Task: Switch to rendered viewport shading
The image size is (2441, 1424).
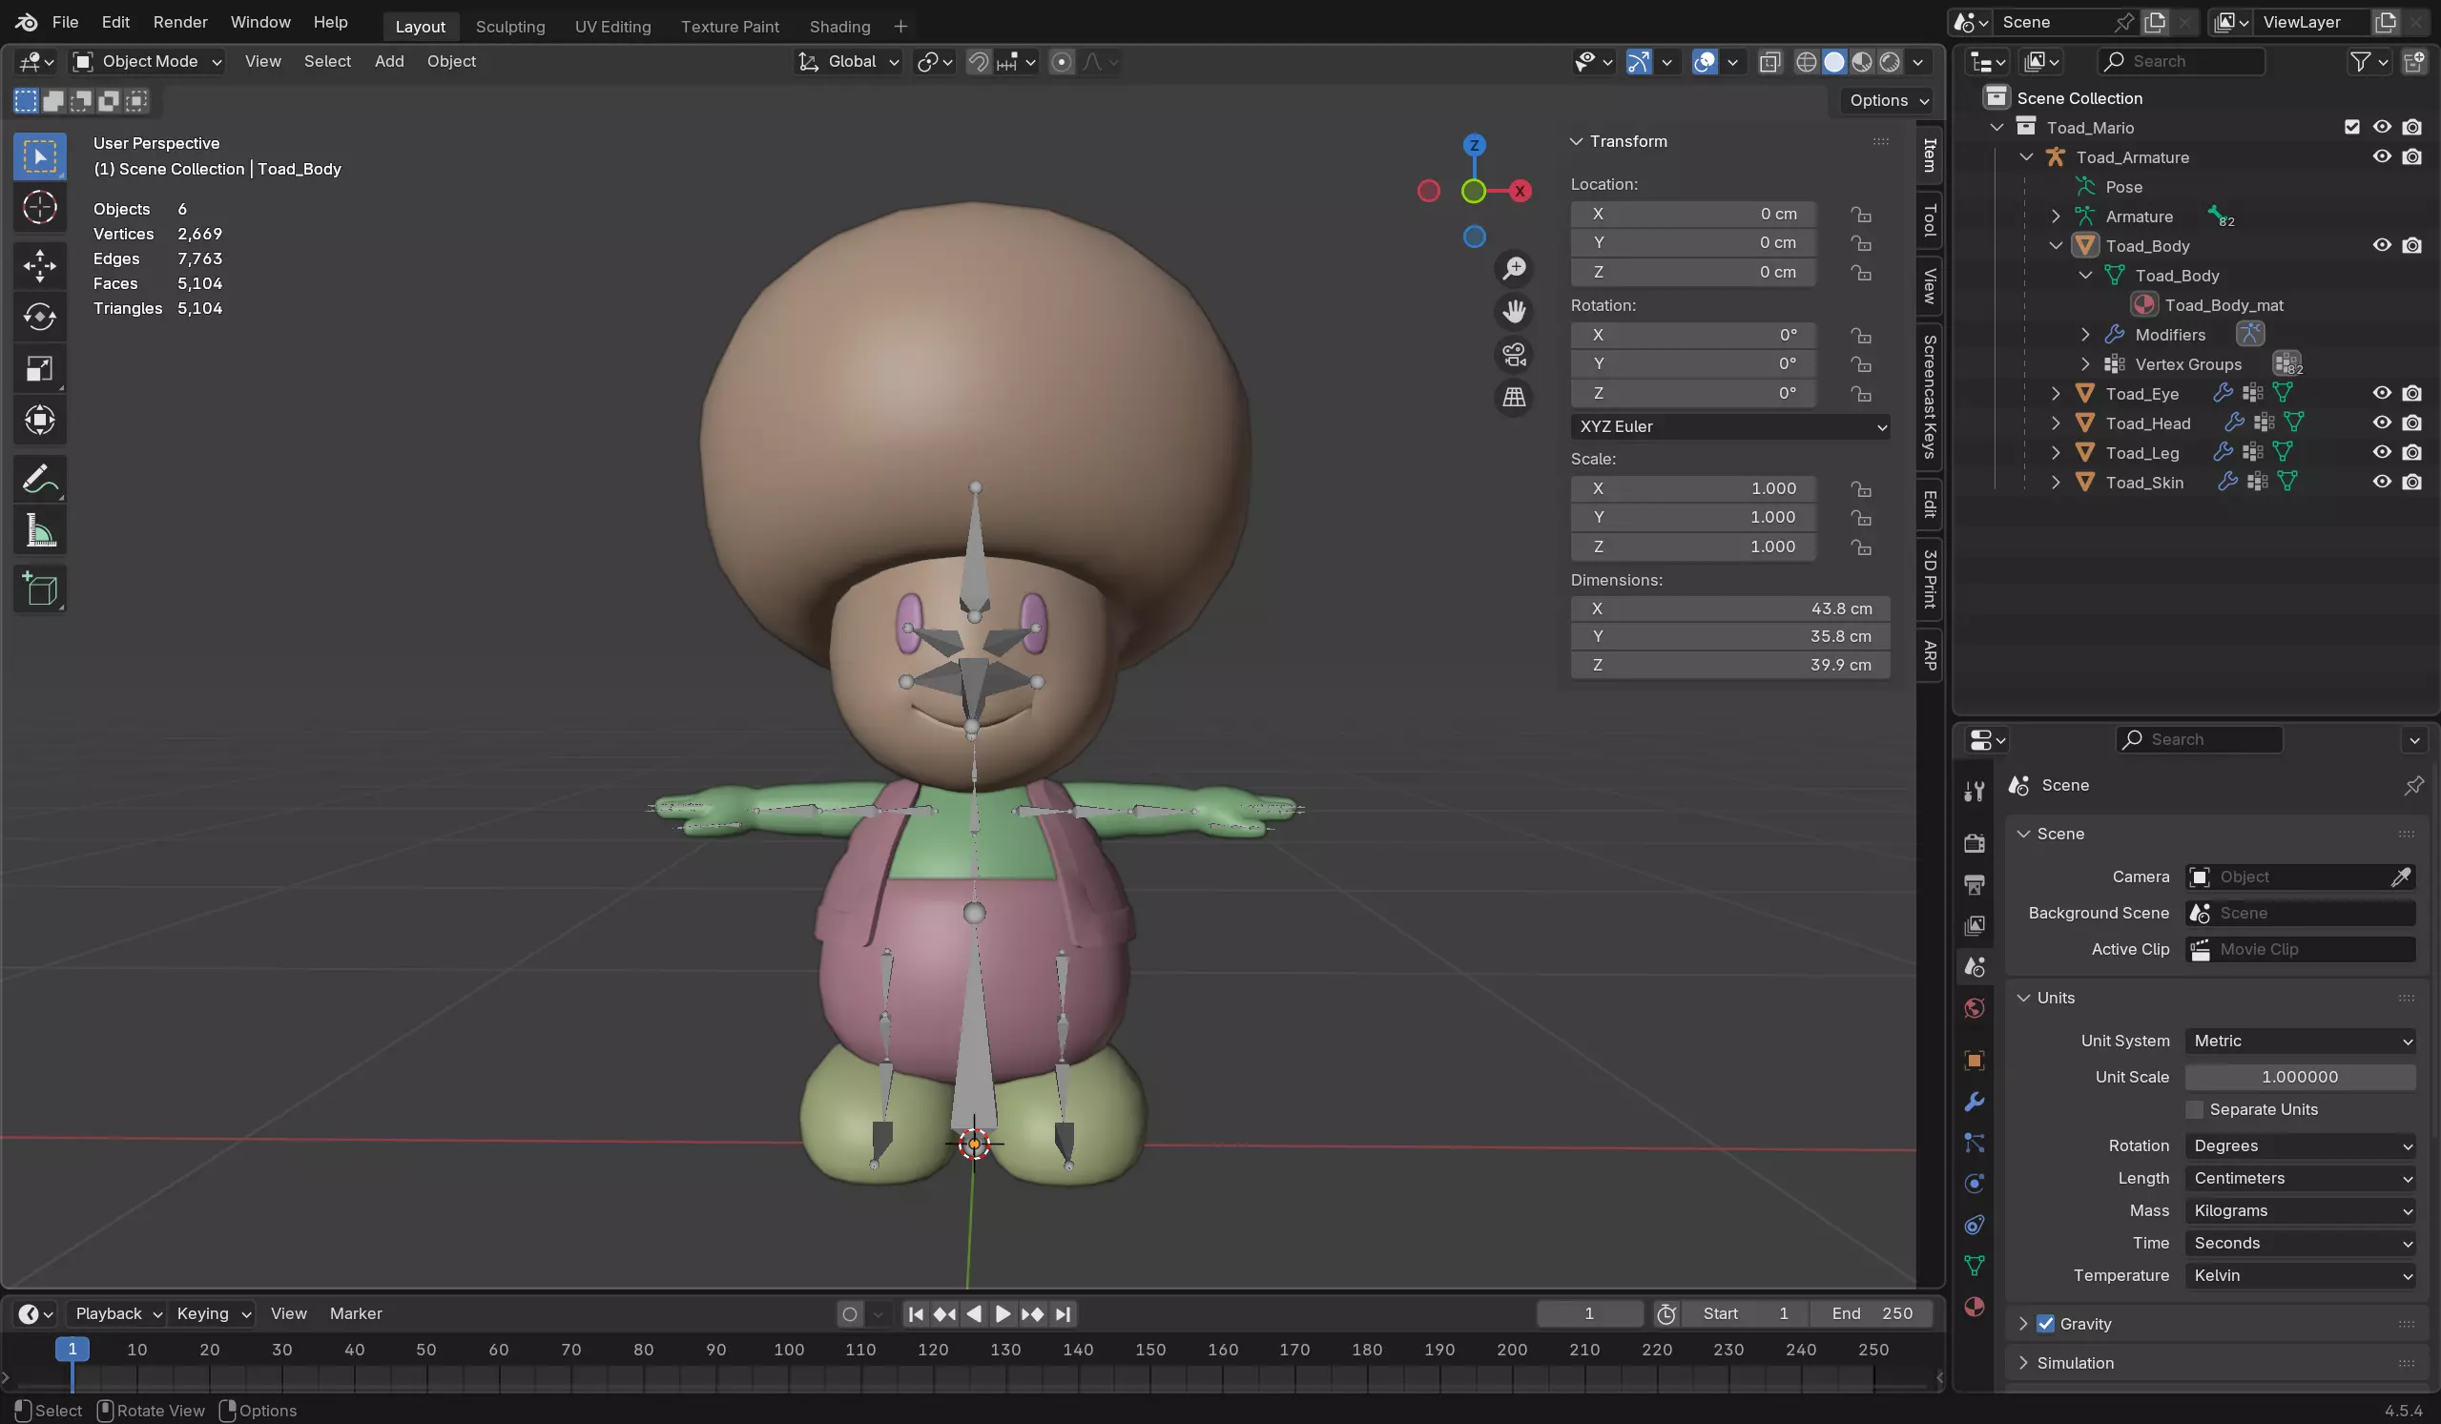Action: point(1890,62)
